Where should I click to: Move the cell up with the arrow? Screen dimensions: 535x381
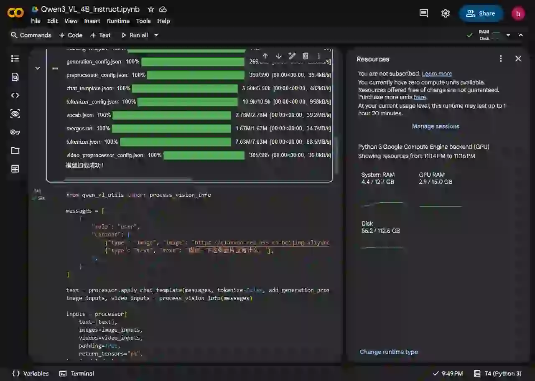[x=265, y=56]
